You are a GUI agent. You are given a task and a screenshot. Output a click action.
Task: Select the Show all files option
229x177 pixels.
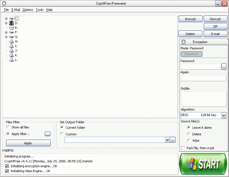[8, 127]
